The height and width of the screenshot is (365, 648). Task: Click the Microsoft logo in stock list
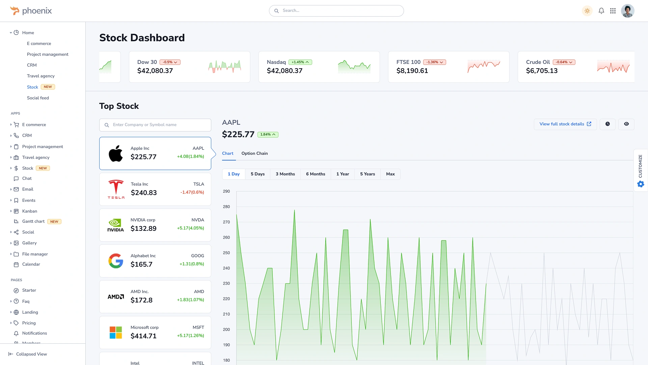pos(116,333)
